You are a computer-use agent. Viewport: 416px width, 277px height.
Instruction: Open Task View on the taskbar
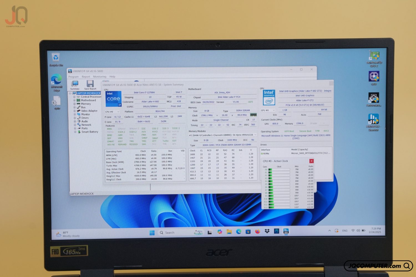click(x=210, y=232)
